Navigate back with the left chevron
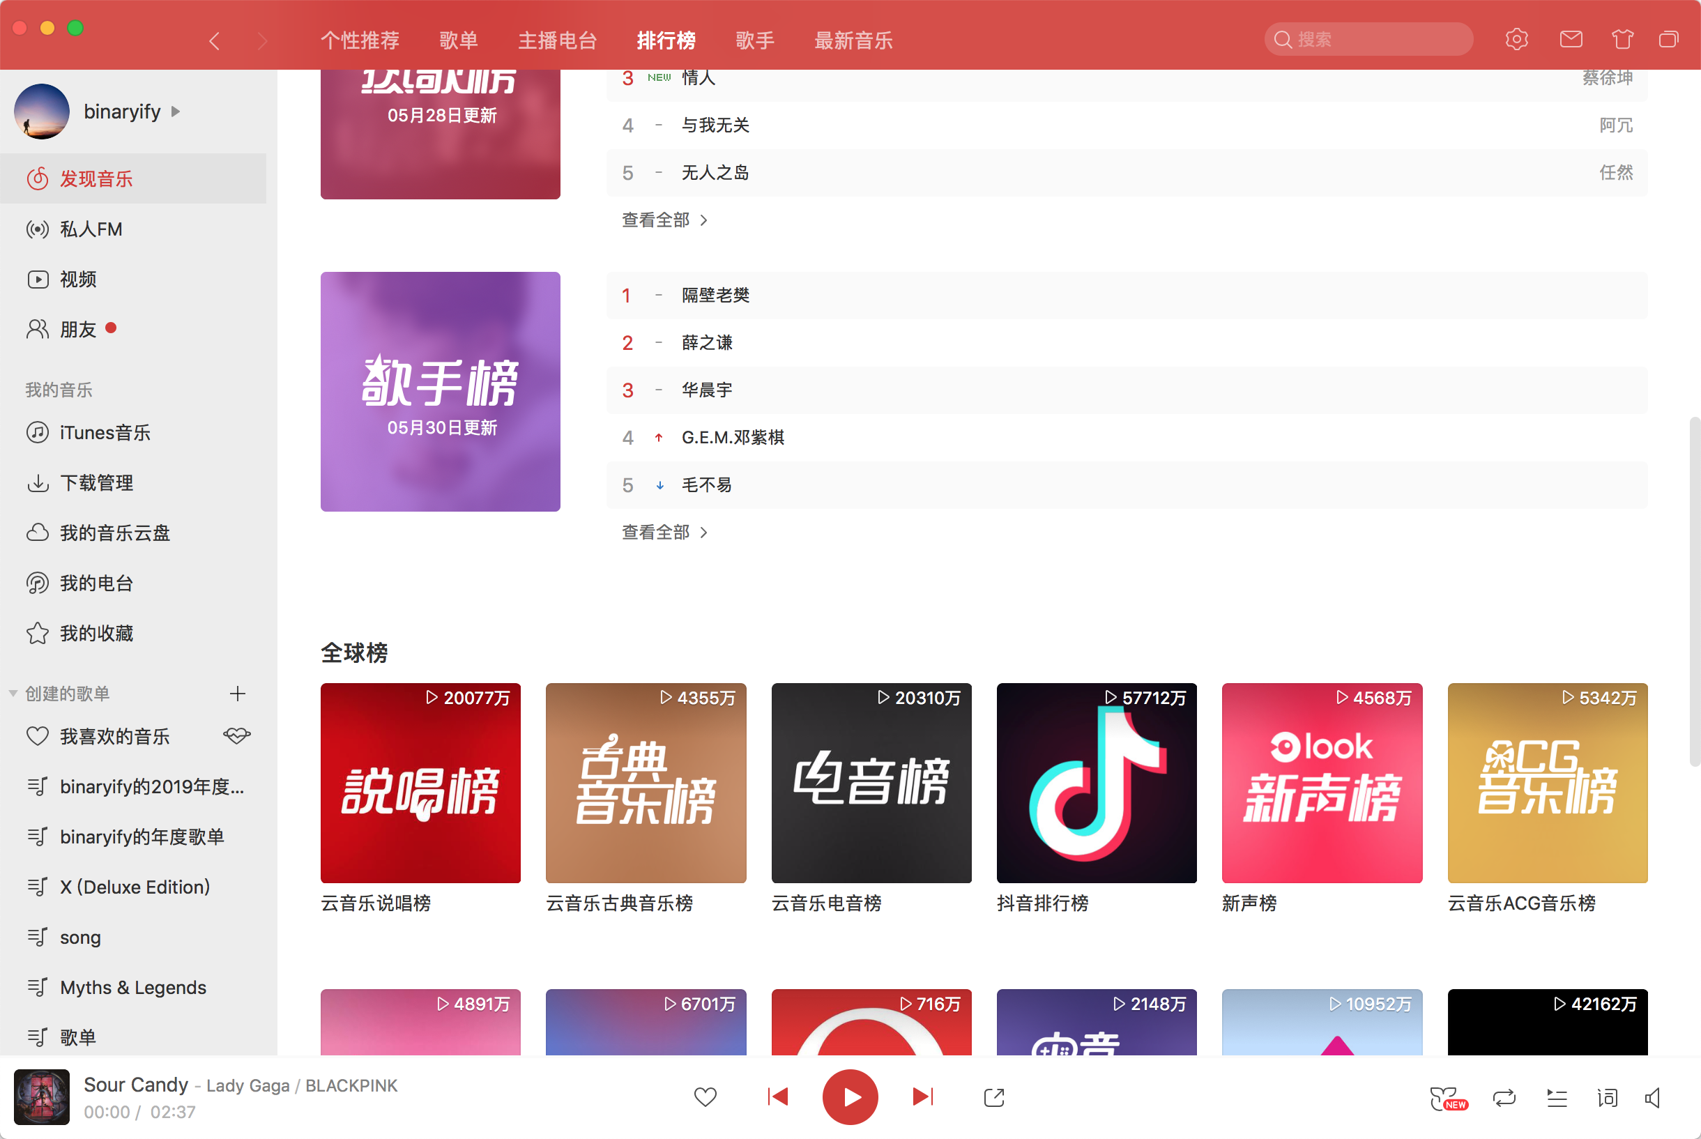Viewport: 1701px width, 1139px height. click(x=215, y=40)
